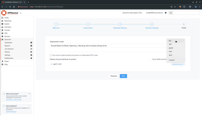The width and height of the screenshot is (202, 116).
Task: Click the Firewall flame icon
Action: [x=2, y=30]
